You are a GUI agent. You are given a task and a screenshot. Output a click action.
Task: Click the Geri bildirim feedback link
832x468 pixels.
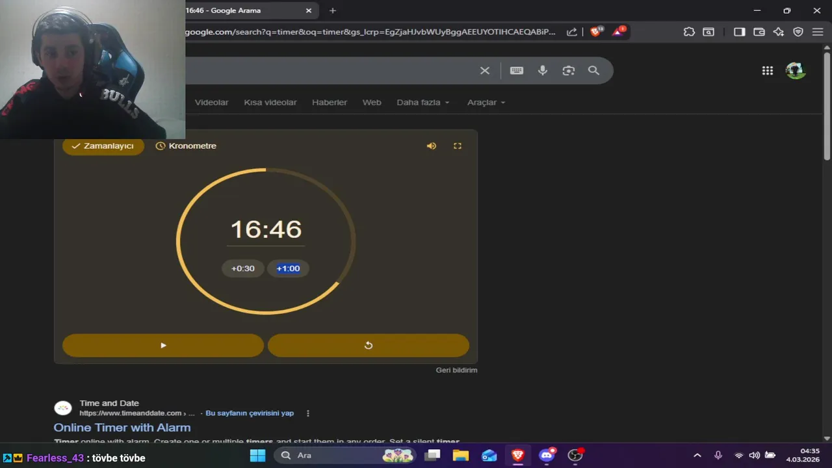click(456, 370)
